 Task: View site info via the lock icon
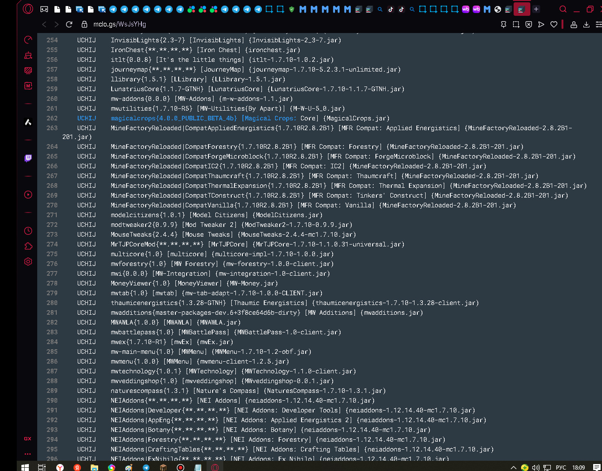tap(84, 24)
